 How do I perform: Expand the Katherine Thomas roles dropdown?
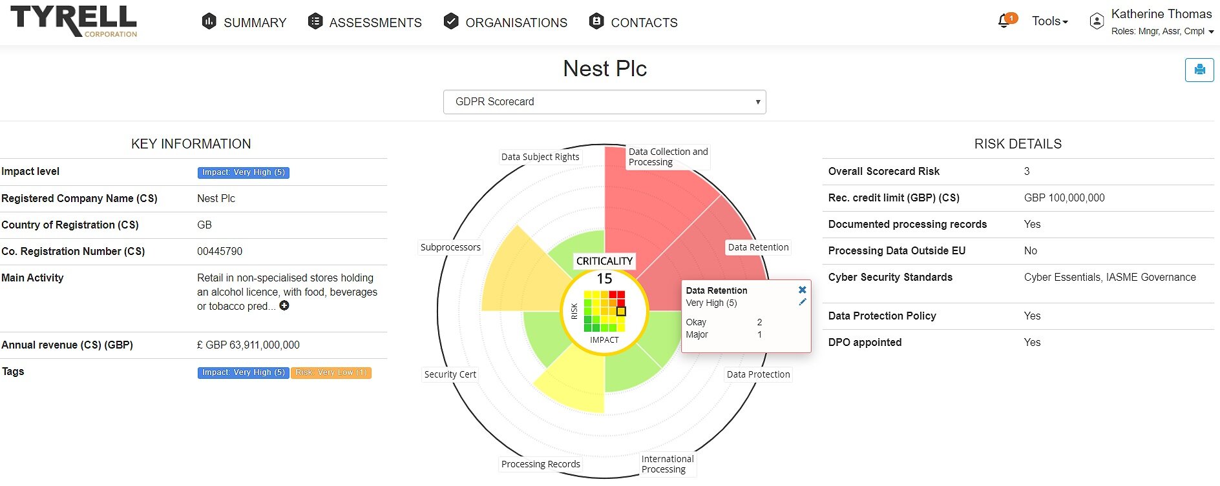pyautogui.click(x=1162, y=31)
